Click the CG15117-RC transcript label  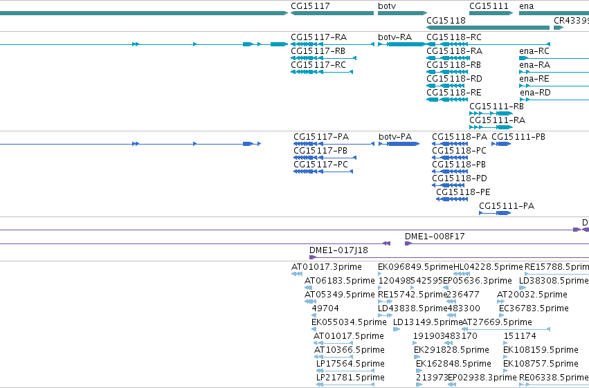(318, 65)
